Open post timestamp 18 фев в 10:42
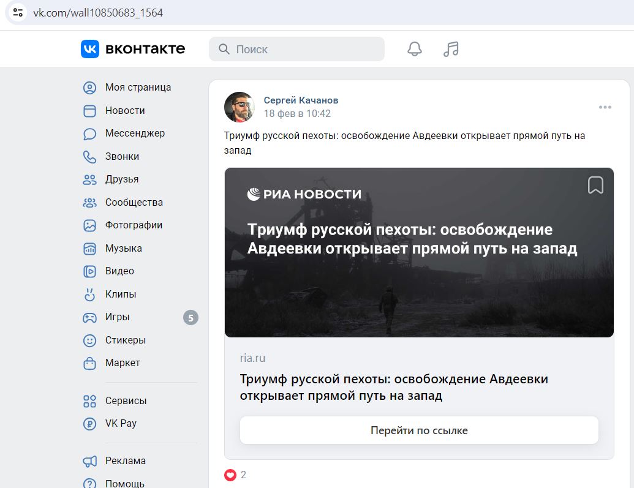This screenshot has width=634, height=488. (297, 114)
